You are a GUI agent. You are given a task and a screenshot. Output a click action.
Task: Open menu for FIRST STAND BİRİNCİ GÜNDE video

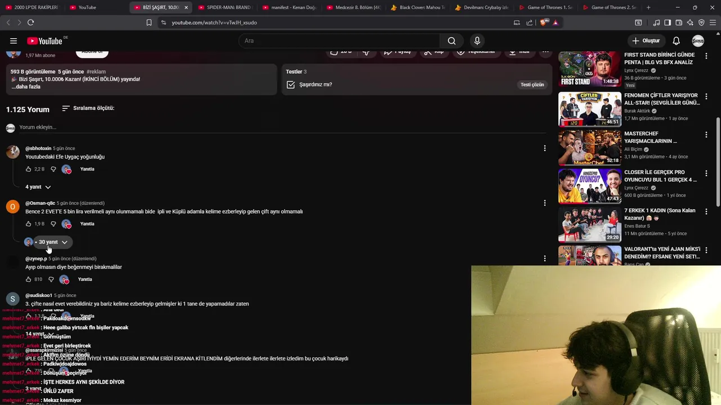coord(706,56)
